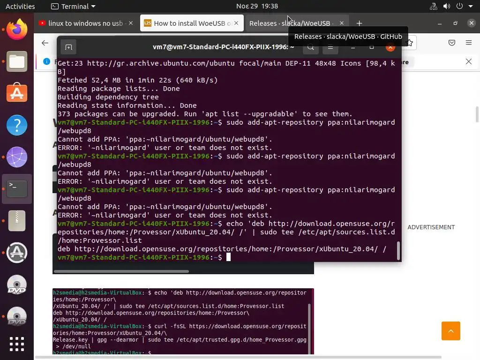Bookmark this page with star icon
Viewport: 480px width, 360px height.
[x=410, y=43]
